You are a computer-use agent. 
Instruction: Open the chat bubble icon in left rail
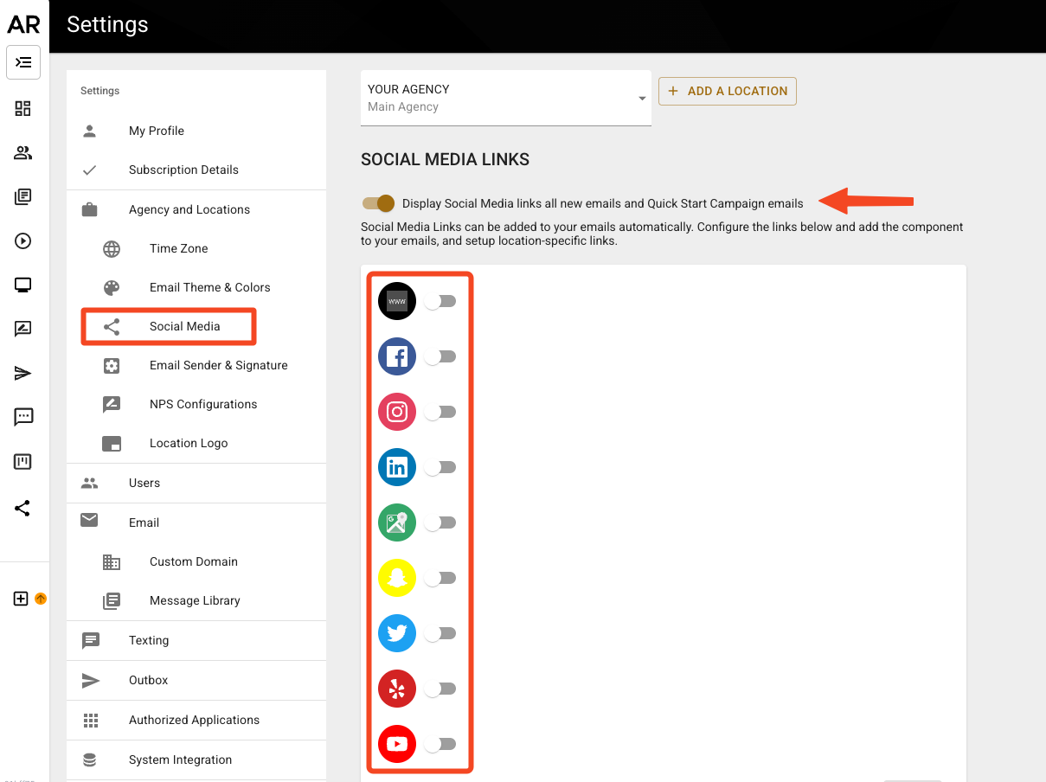pos(23,418)
